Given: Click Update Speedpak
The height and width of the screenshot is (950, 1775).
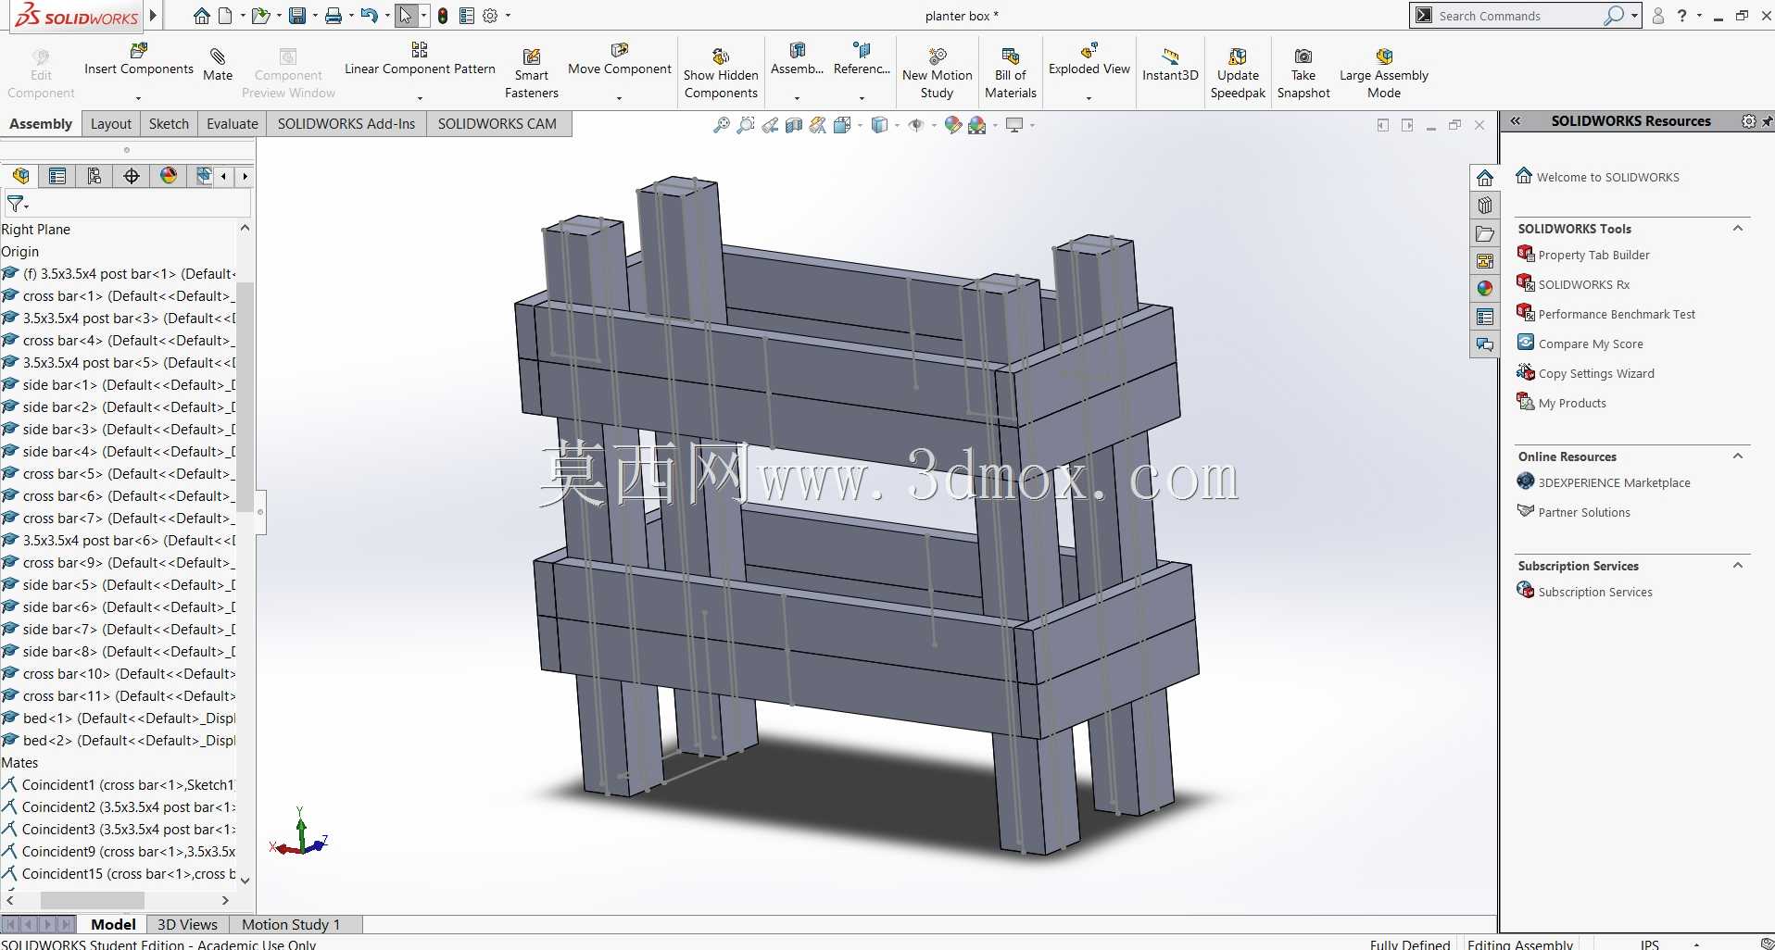Looking at the screenshot, I should [x=1238, y=72].
